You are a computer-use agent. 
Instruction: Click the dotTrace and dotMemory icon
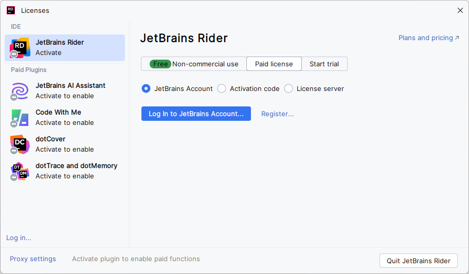20,171
